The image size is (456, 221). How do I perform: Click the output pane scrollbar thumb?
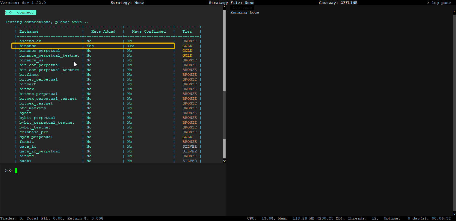[224, 51]
